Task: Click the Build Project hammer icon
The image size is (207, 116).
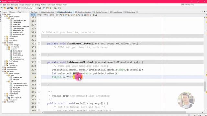Action: click(44, 8)
